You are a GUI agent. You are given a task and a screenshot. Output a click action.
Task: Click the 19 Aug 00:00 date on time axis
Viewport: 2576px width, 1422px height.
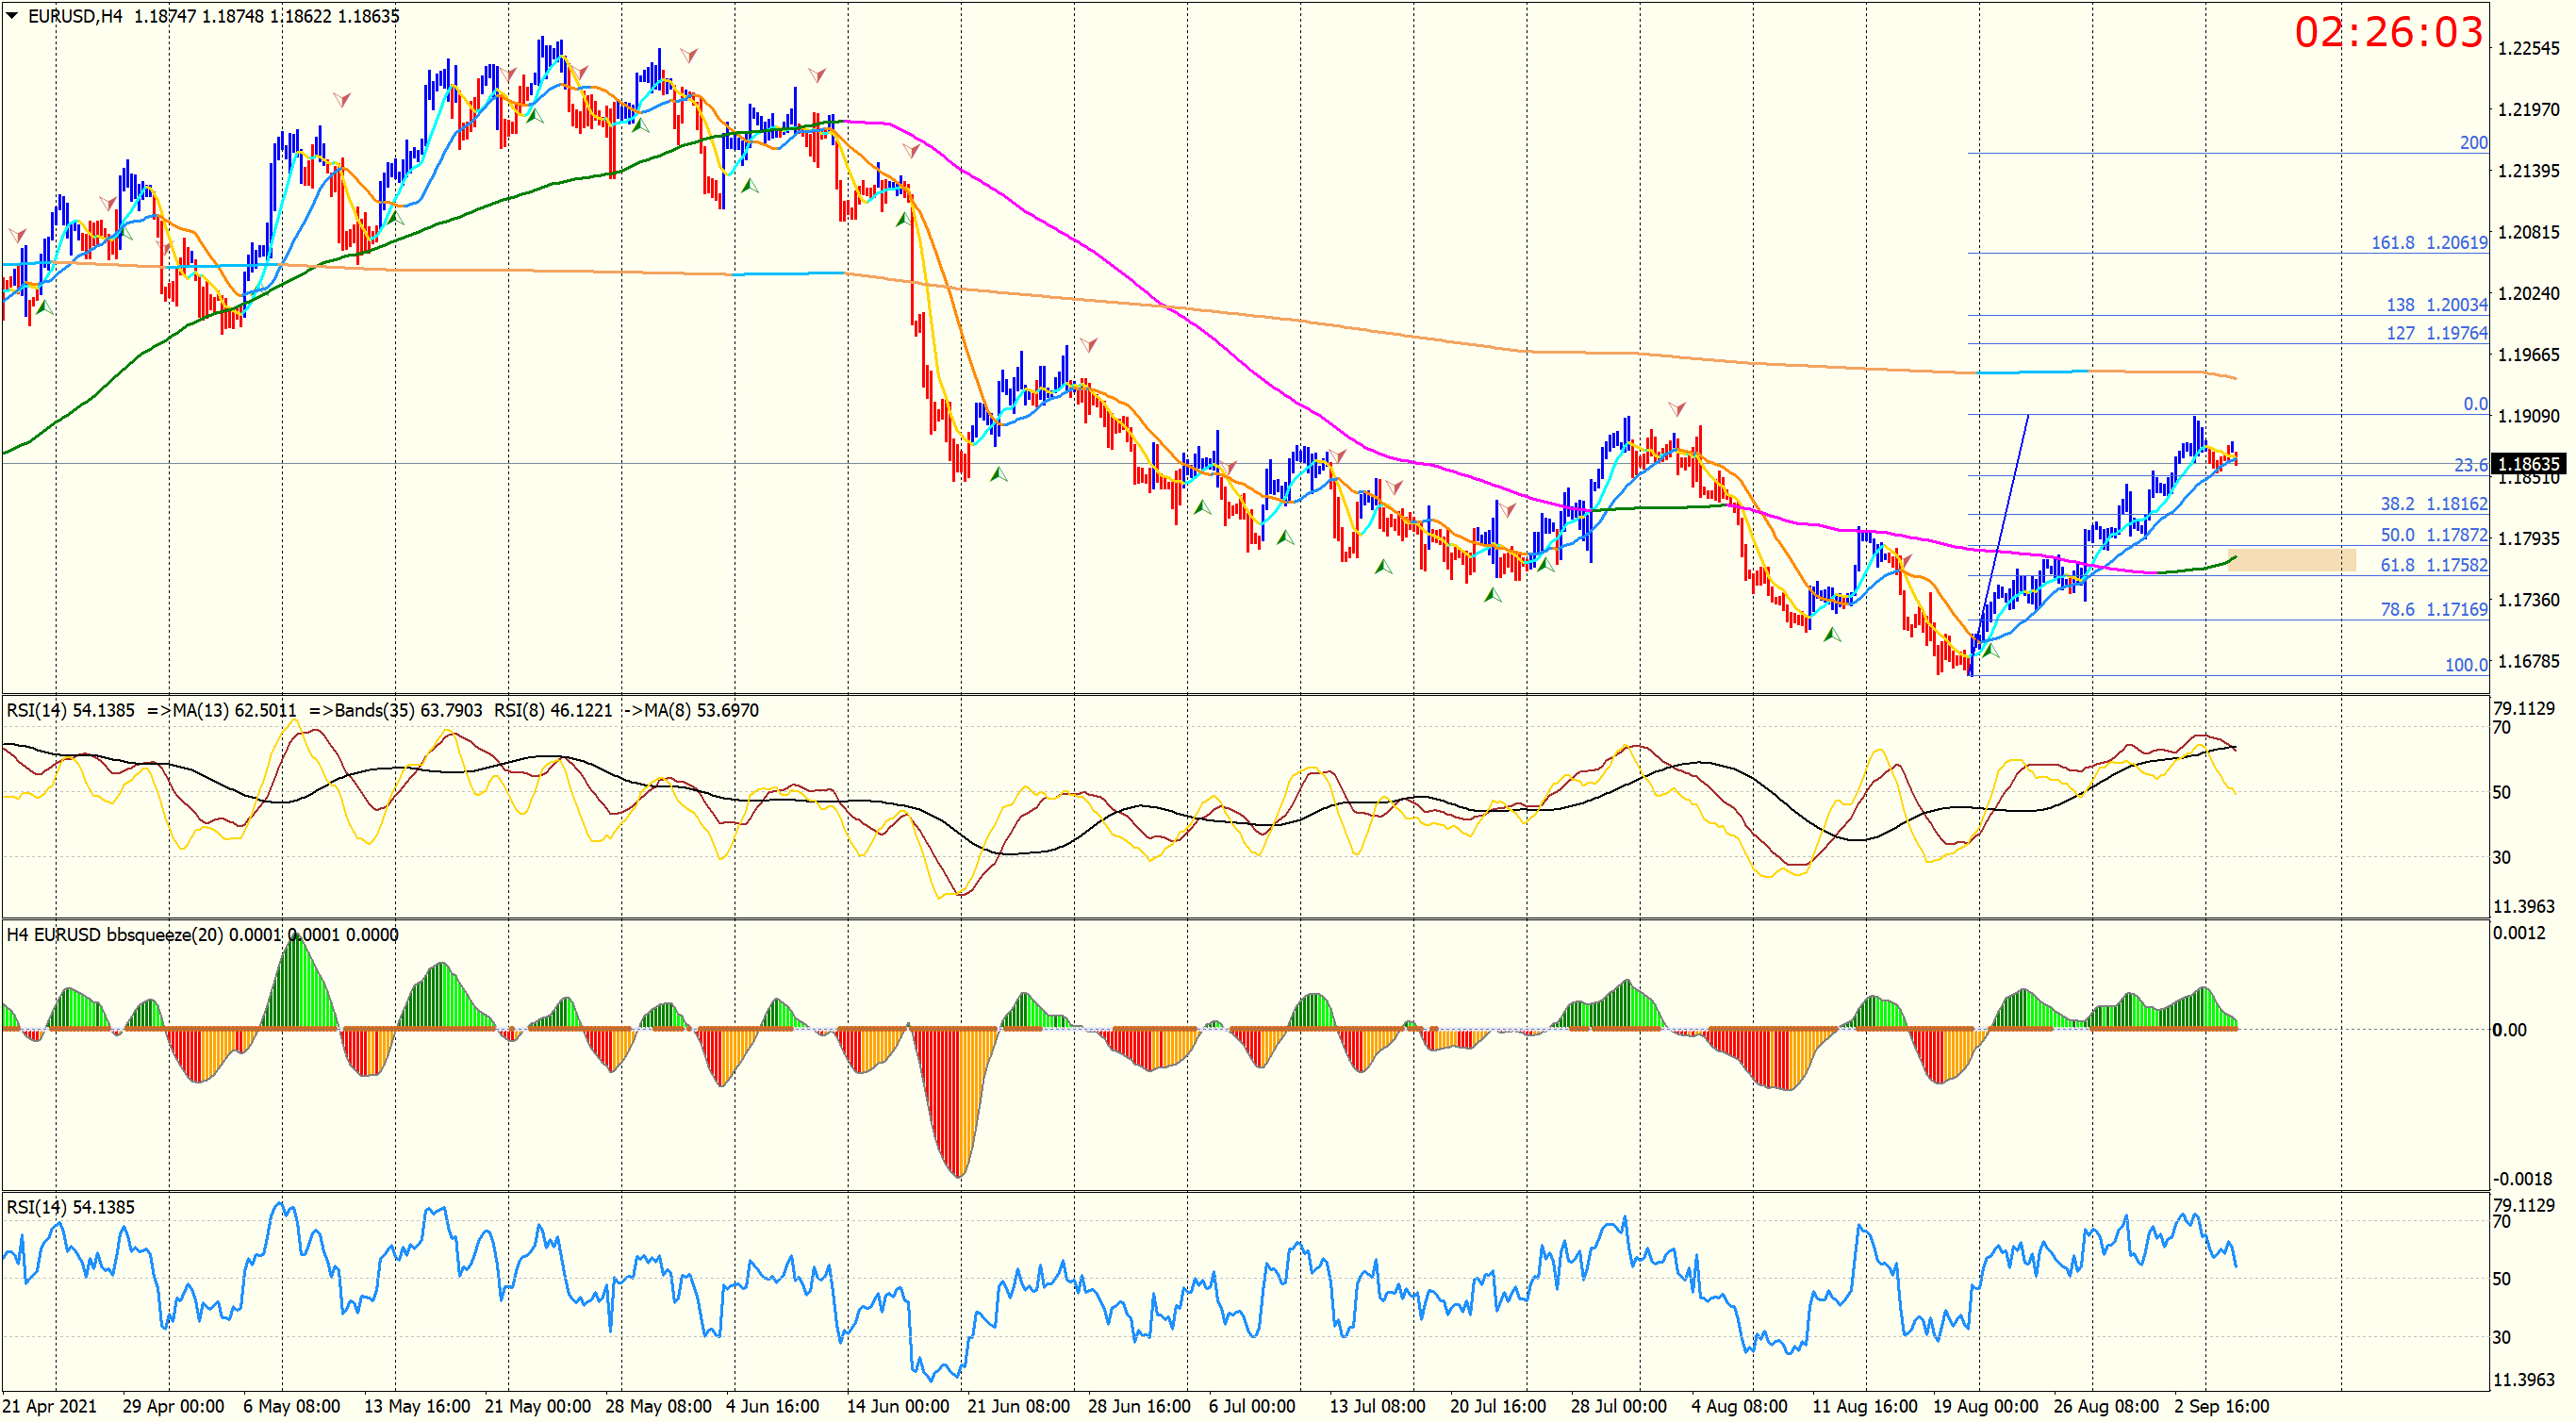point(1985,1406)
